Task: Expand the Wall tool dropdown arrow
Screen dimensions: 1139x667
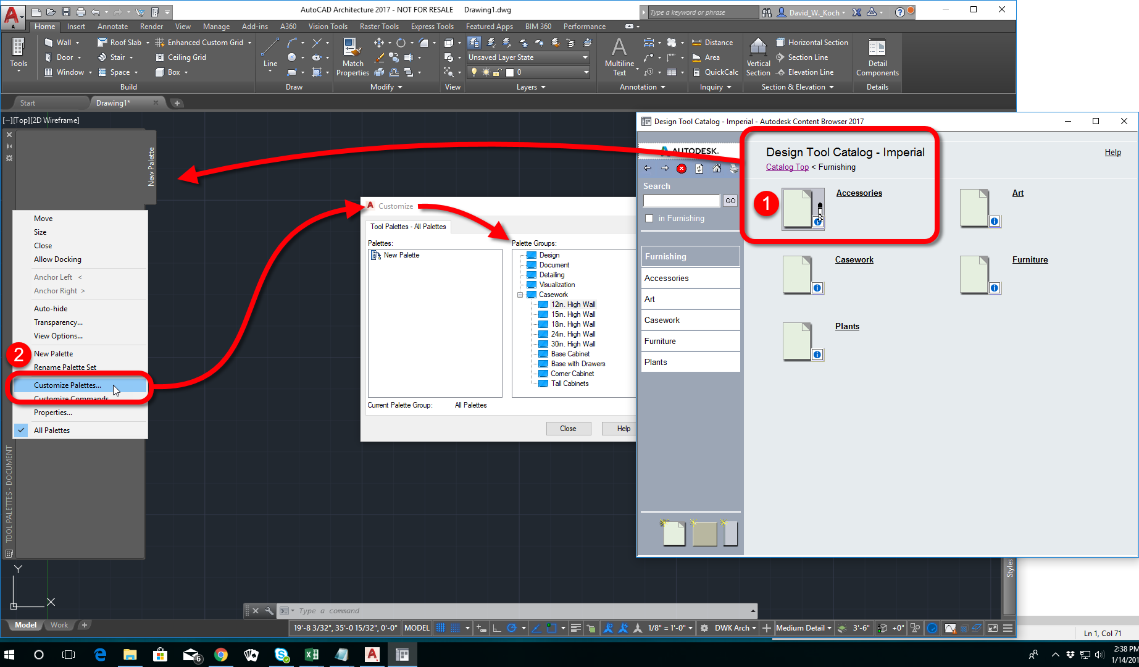Action: [78, 43]
